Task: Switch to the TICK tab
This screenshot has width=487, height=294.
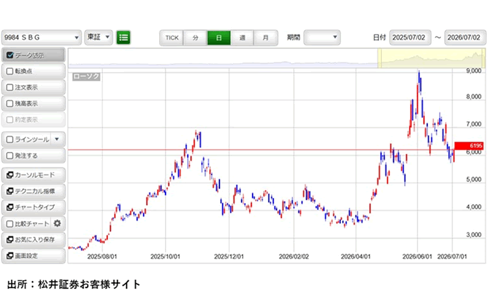Action: pyautogui.click(x=172, y=38)
